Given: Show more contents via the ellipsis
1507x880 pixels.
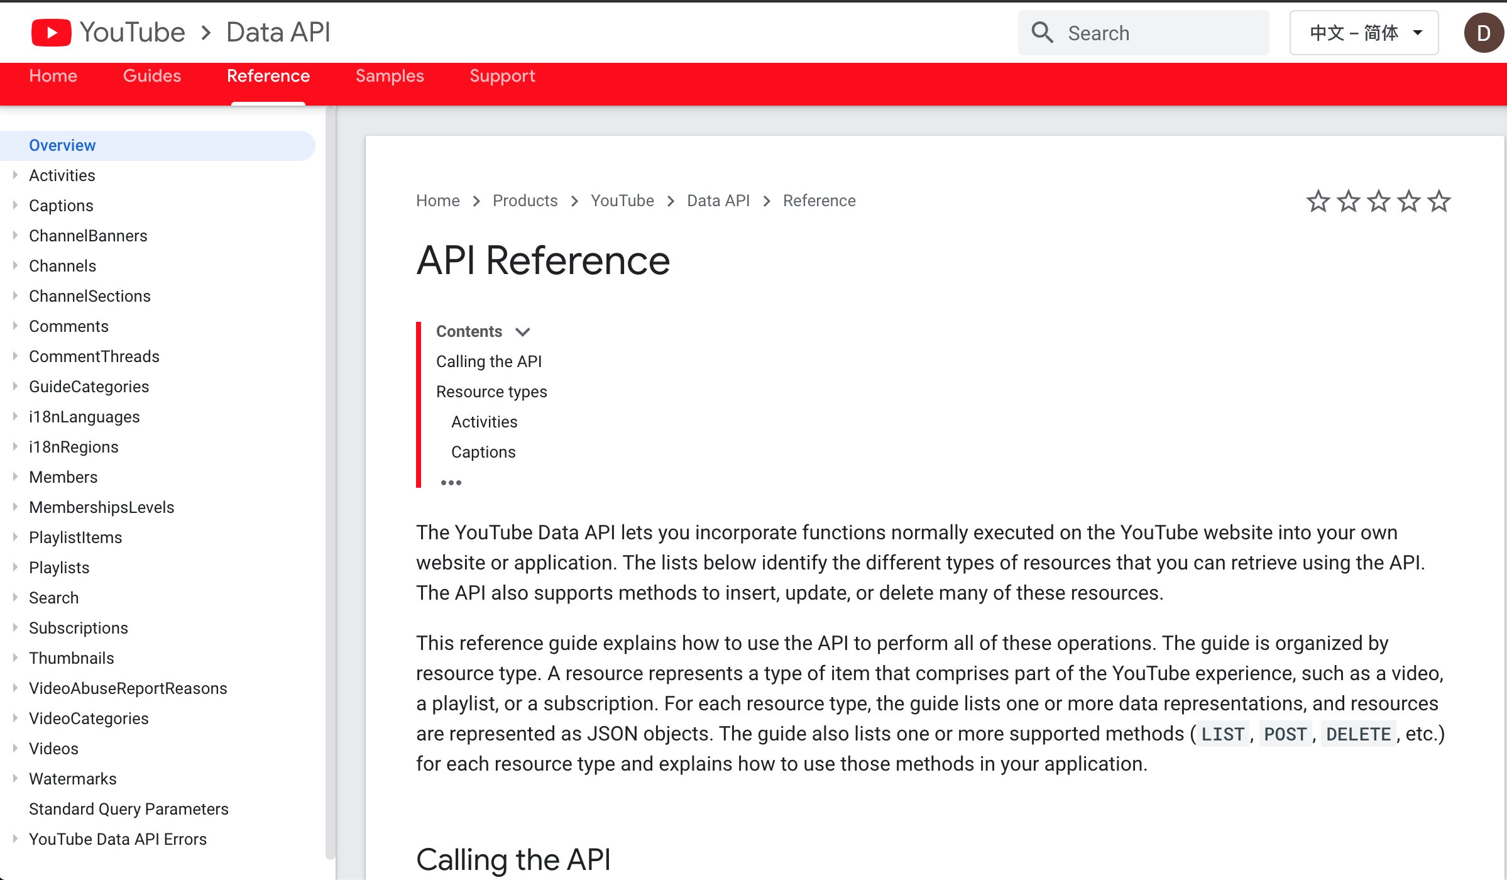Looking at the screenshot, I should [x=451, y=483].
